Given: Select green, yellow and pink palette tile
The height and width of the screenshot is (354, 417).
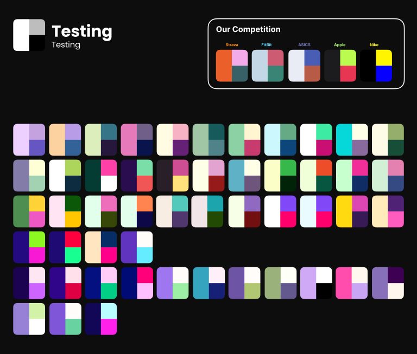Looking at the screenshot, I should click(29, 211).
